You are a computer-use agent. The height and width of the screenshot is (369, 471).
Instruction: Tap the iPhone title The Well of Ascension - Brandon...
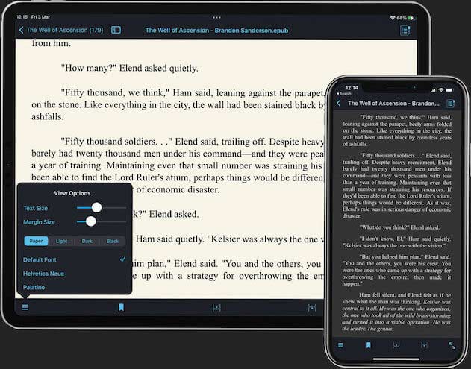[x=393, y=104]
